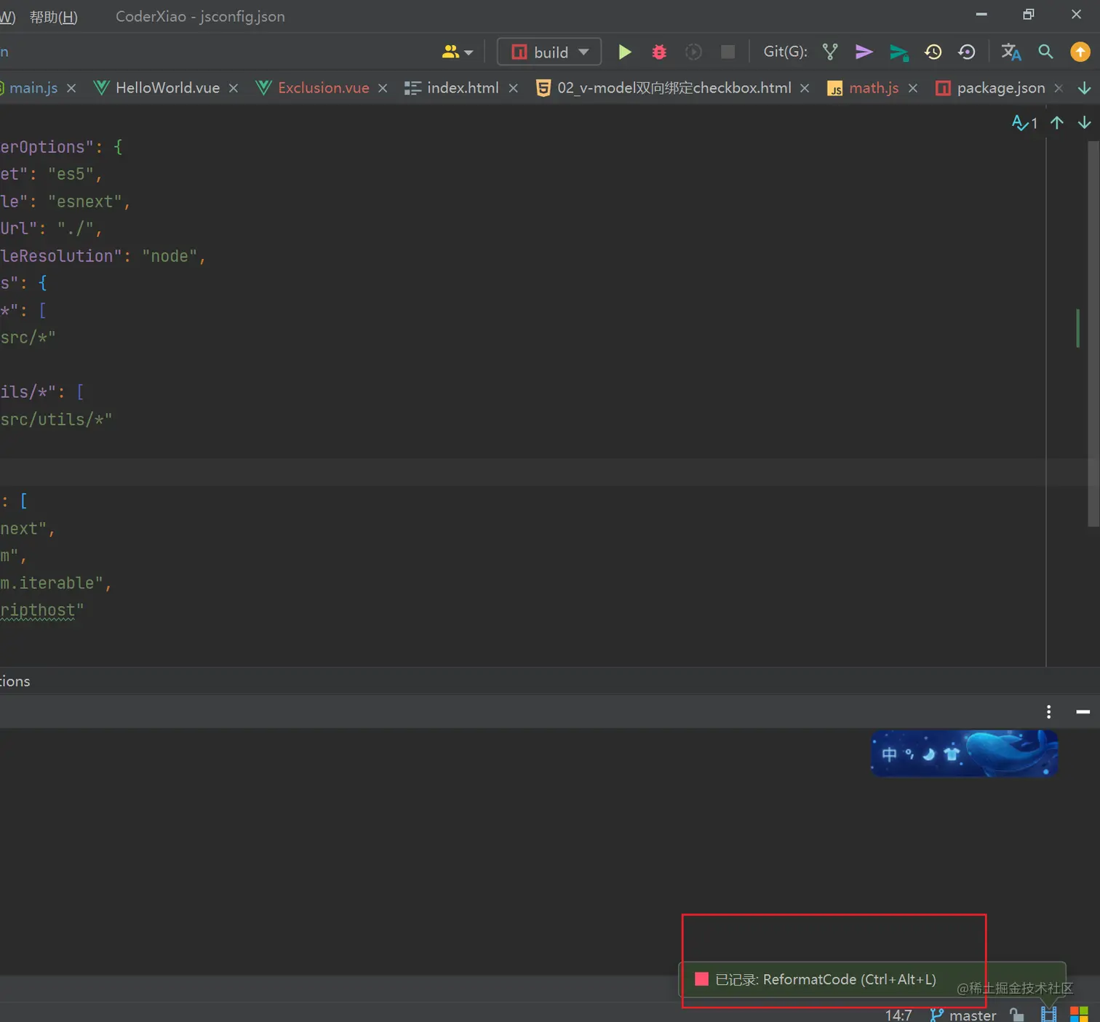Run the build configuration with the green play icon
The image size is (1100, 1022).
[x=624, y=52]
